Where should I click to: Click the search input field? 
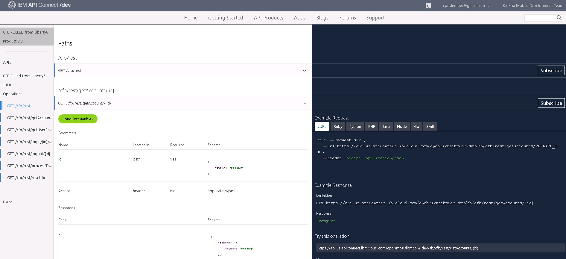540,18
